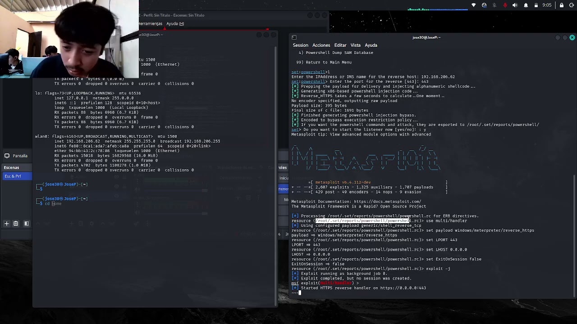The image size is (577, 324).
Task: Click 'Payload size: 395 bytes' line
Action: tap(319, 105)
